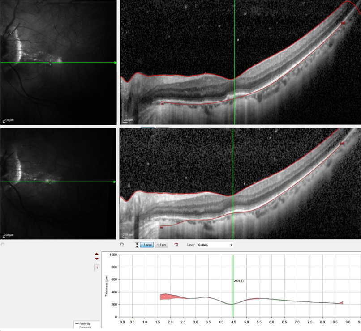Viewport: 361px width, 331px height.
Task: Click the vertical scale arrows icon
Action: pos(136,245)
